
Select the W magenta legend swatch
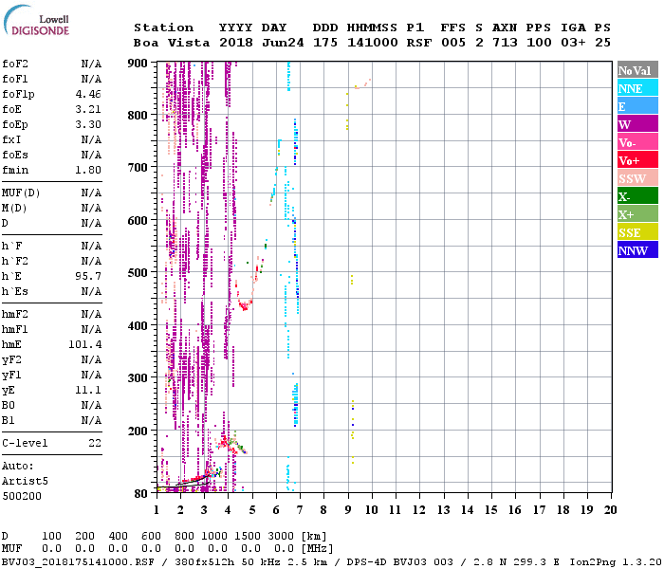[x=637, y=124]
